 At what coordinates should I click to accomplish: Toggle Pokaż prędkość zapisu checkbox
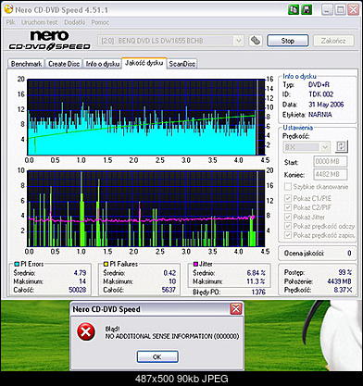coord(288,235)
